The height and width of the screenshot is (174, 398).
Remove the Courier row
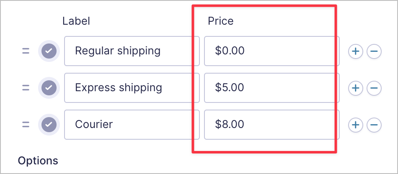pyautogui.click(x=374, y=125)
